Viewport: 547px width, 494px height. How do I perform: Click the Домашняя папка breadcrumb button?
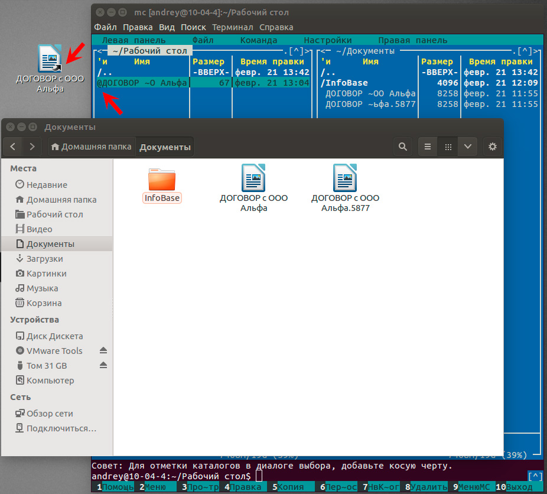[x=90, y=147]
